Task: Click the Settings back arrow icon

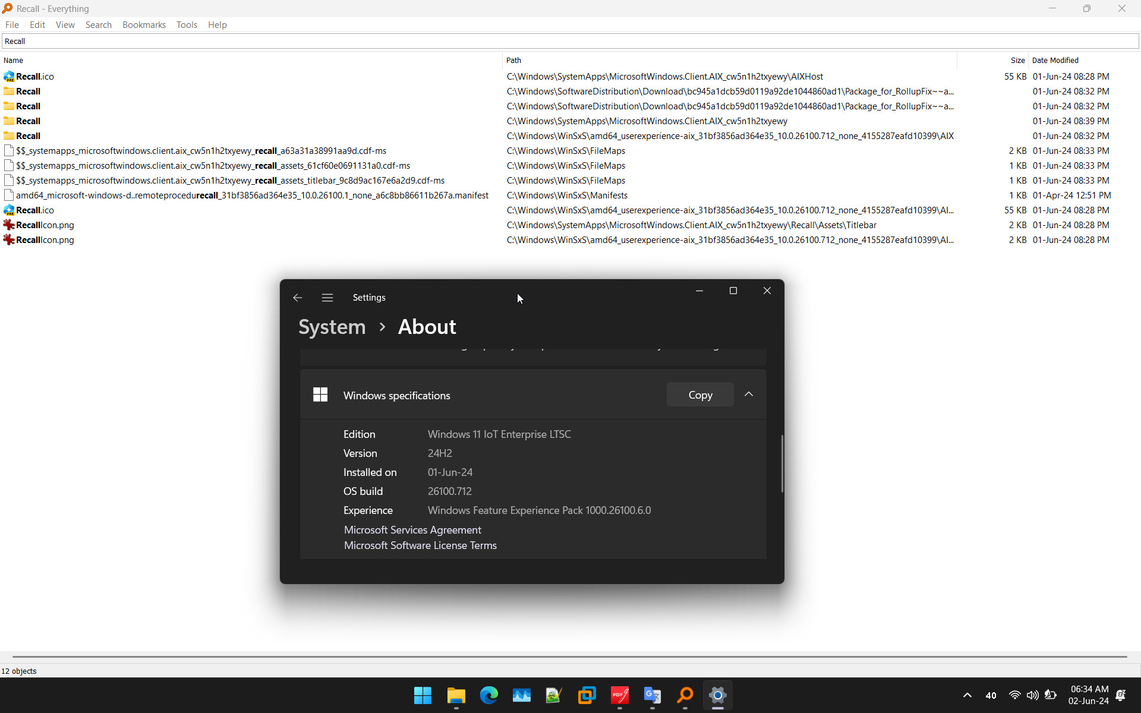Action: coord(298,298)
